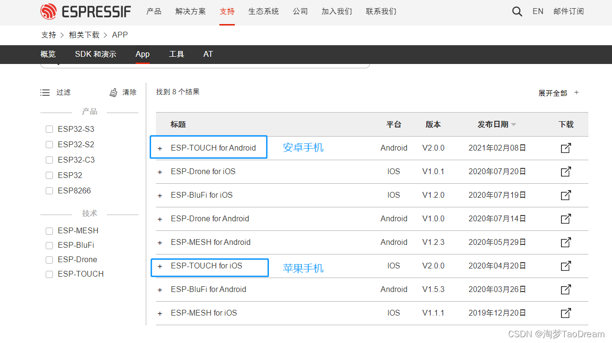
Task: Check the ESP-Drone technology filter
Action: pos(49,260)
